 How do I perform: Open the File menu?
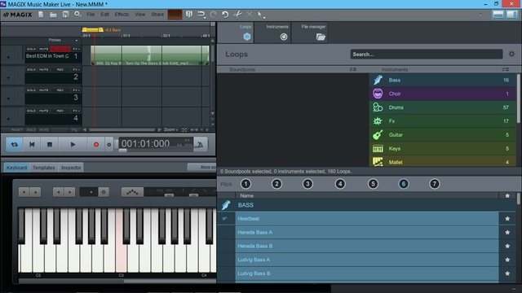point(91,15)
